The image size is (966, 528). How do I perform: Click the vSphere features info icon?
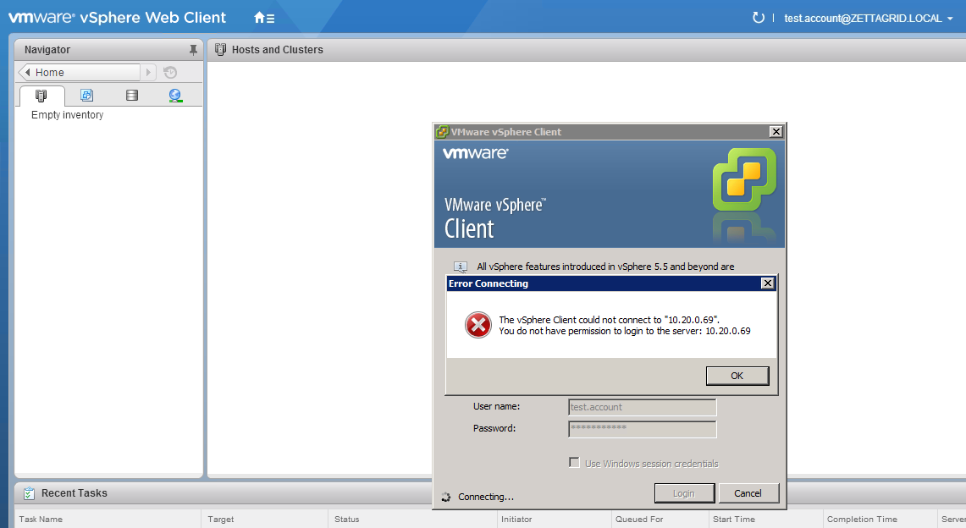[x=461, y=267]
